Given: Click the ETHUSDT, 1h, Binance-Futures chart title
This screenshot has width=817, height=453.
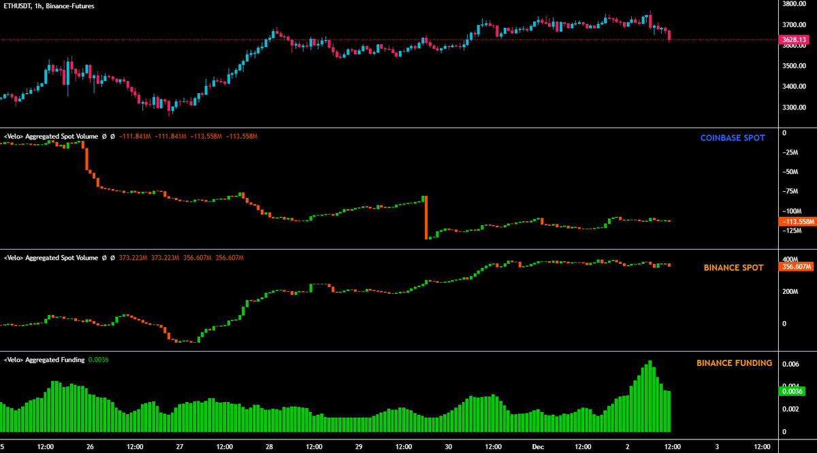Looking at the screenshot, I should (49, 5).
